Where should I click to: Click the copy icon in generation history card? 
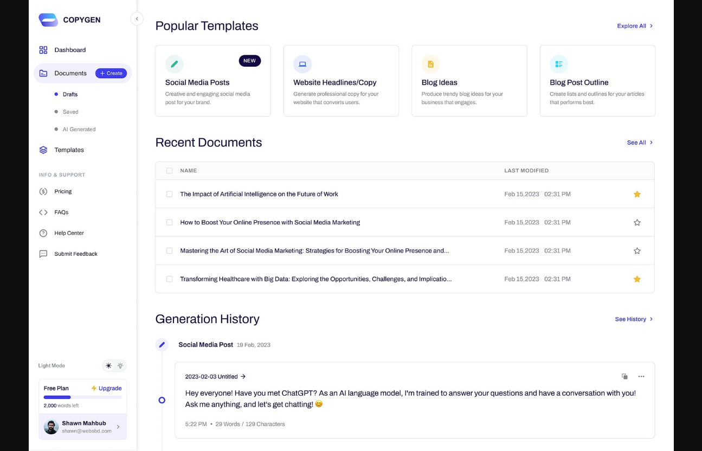tap(624, 376)
